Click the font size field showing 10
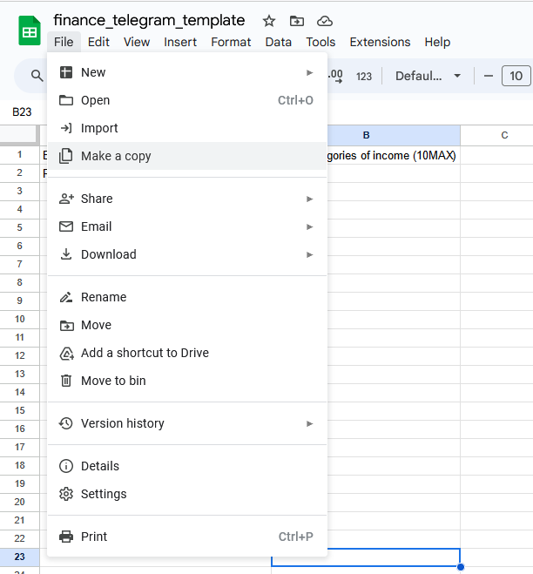533x574 pixels. [516, 76]
